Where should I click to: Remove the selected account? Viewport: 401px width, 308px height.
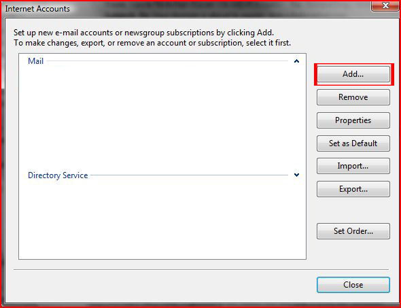(x=353, y=97)
